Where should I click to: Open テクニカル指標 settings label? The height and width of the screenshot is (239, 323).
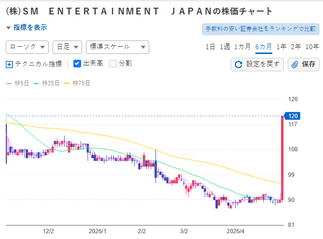pyautogui.click(x=38, y=64)
